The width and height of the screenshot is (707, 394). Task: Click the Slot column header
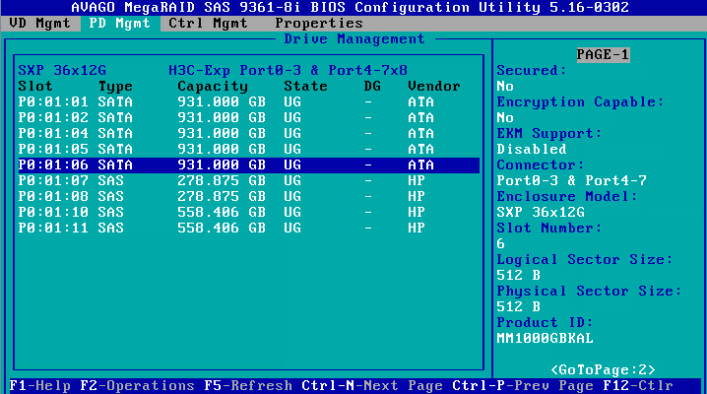click(35, 86)
